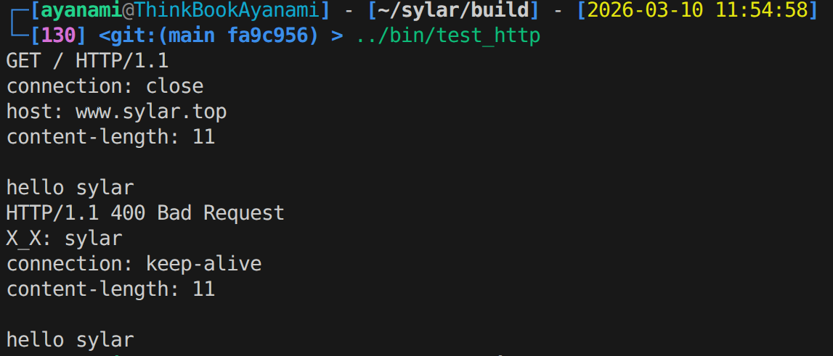Click content-length: 11 in the response headers
The height and width of the screenshot is (356, 833).
click(110, 289)
